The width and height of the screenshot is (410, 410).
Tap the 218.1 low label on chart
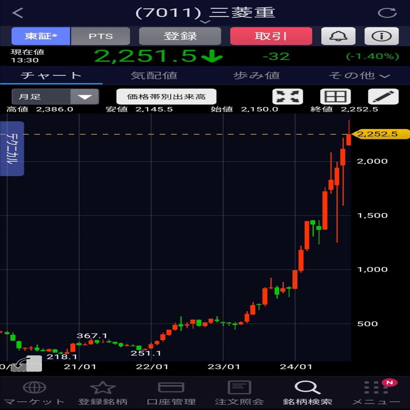[x=62, y=356]
